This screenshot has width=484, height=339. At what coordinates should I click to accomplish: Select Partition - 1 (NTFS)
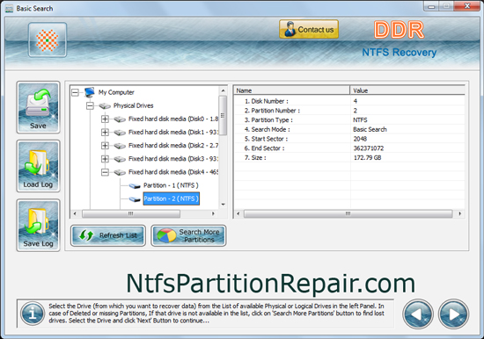click(171, 185)
